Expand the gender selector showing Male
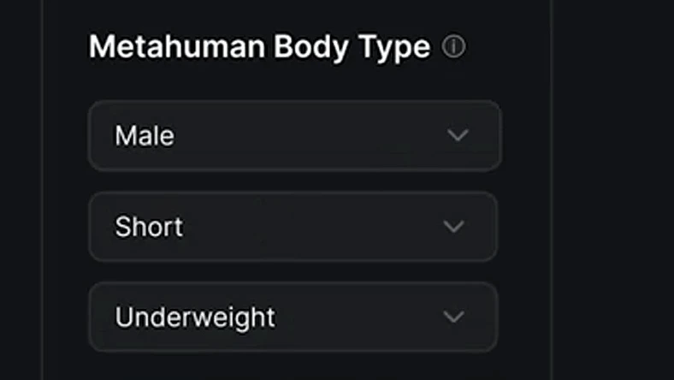Viewport: 674px width, 380px height. (x=295, y=136)
